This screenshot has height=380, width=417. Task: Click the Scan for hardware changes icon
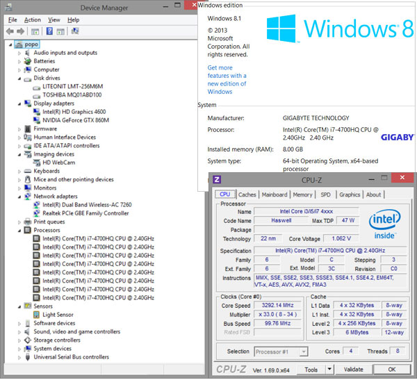[x=75, y=31]
